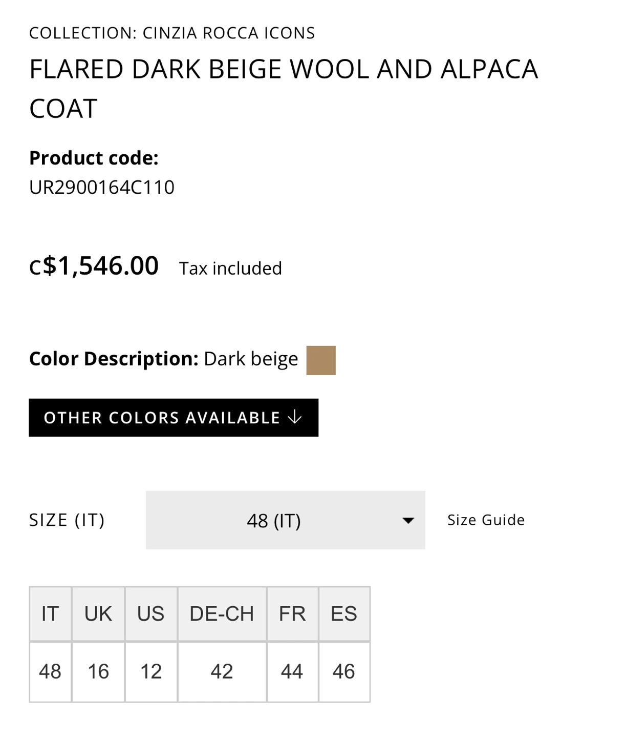The height and width of the screenshot is (738, 626).
Task: Select the dark beige color swatch
Action: point(321,360)
